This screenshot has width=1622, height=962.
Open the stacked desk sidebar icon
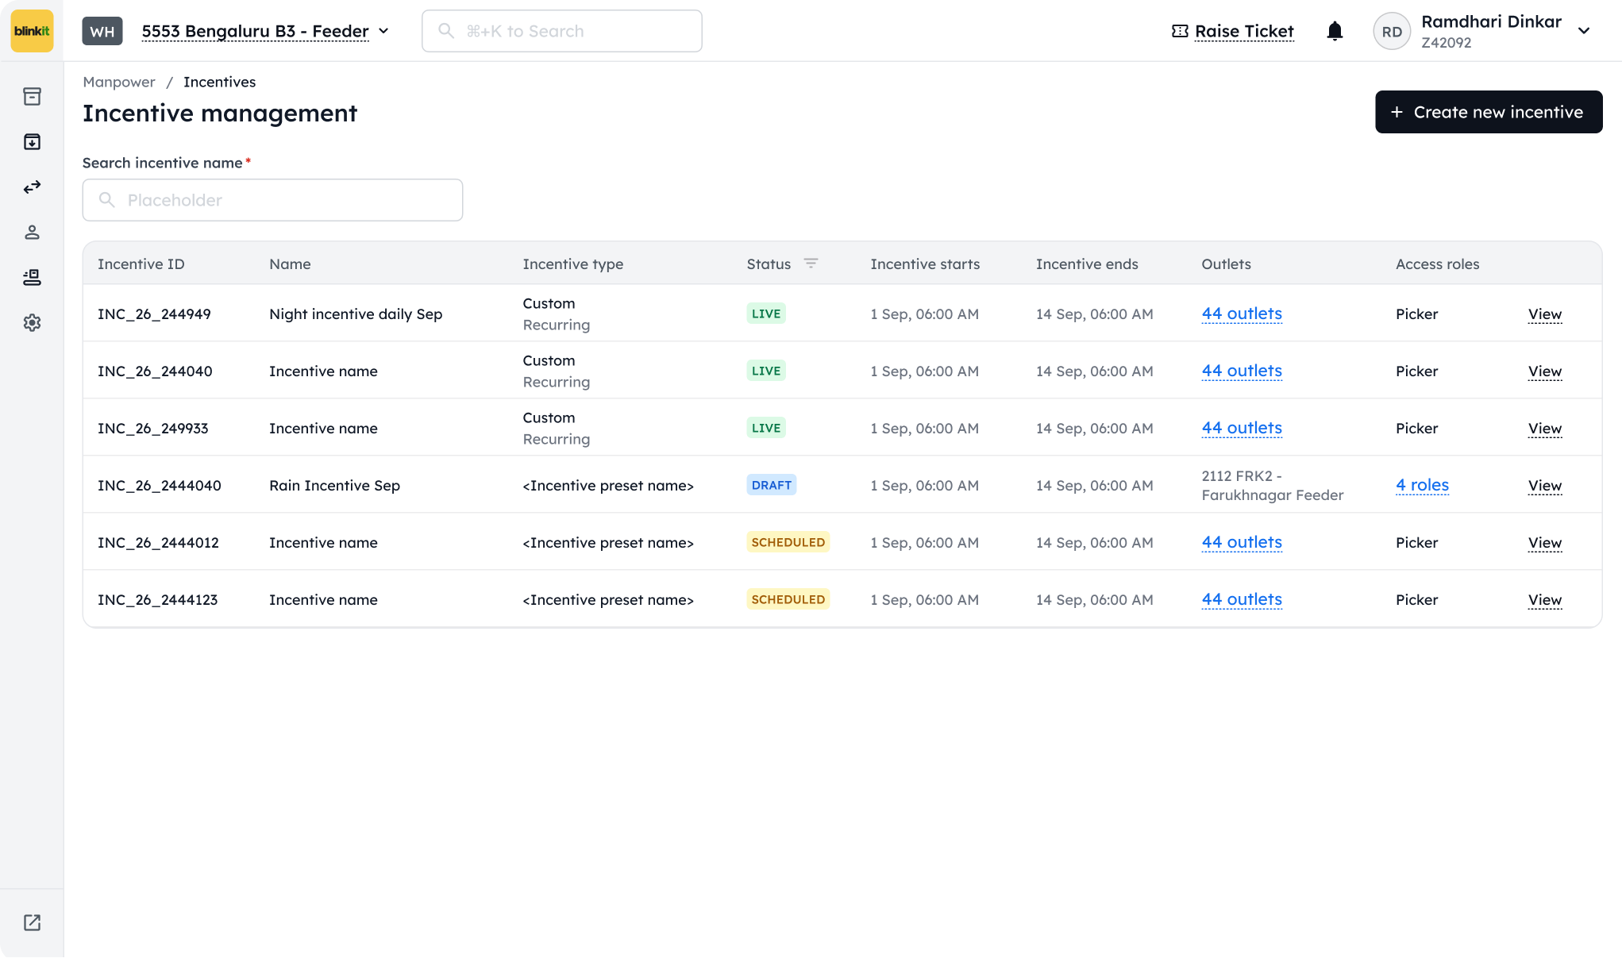[32, 278]
